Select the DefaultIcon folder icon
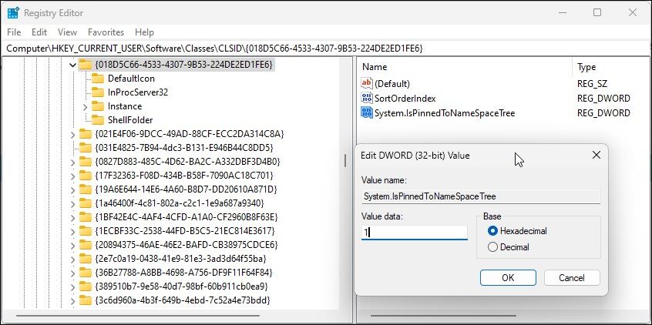Image resolution: width=652 pixels, height=325 pixels. [97, 79]
